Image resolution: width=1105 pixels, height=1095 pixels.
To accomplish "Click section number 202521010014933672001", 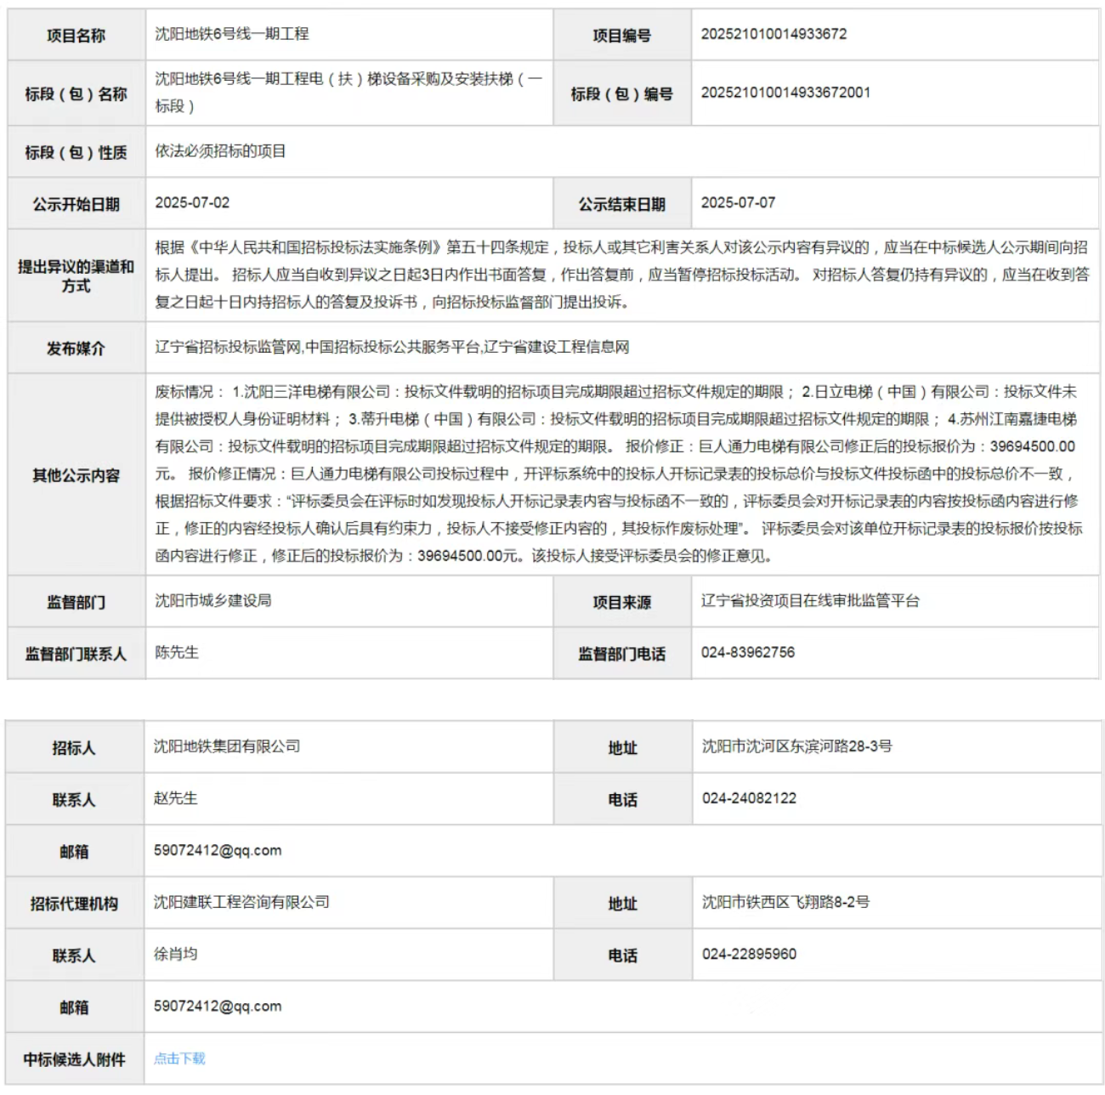I will click(785, 93).
